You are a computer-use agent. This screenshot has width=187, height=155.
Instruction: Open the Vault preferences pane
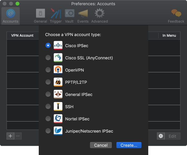pyautogui.click(x=69, y=16)
